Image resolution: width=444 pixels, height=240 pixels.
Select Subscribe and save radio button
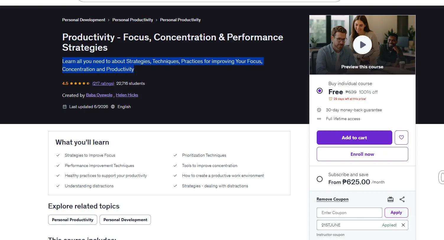tap(320, 179)
